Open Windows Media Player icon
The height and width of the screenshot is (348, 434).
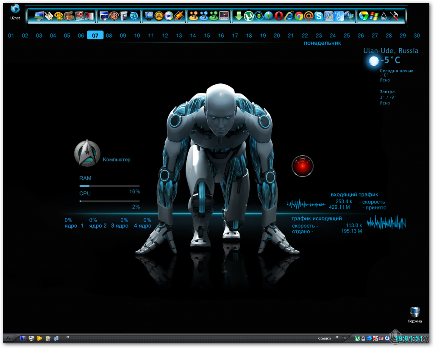pos(169,16)
